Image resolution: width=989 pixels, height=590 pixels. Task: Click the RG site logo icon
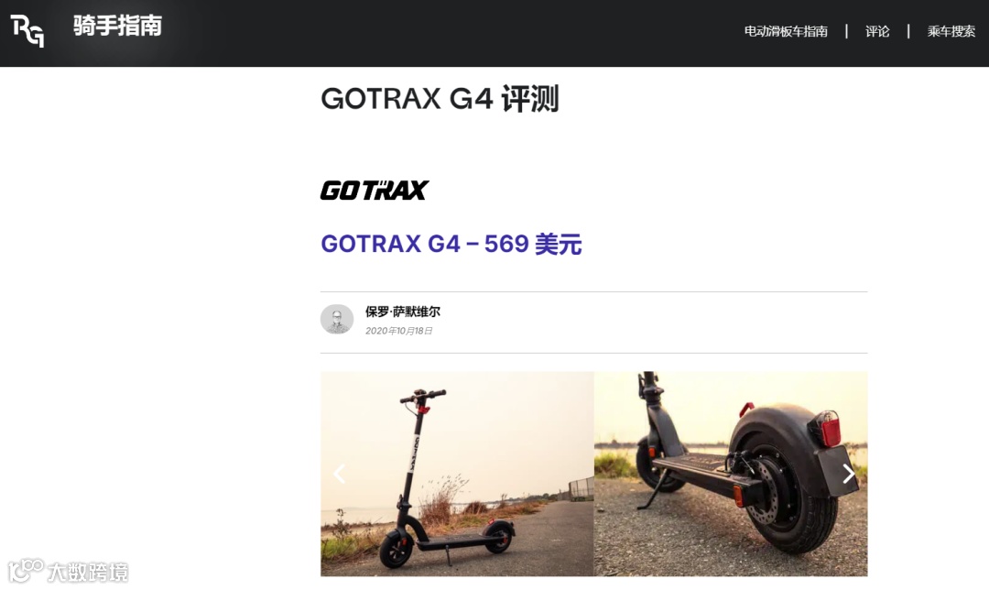coord(27,31)
